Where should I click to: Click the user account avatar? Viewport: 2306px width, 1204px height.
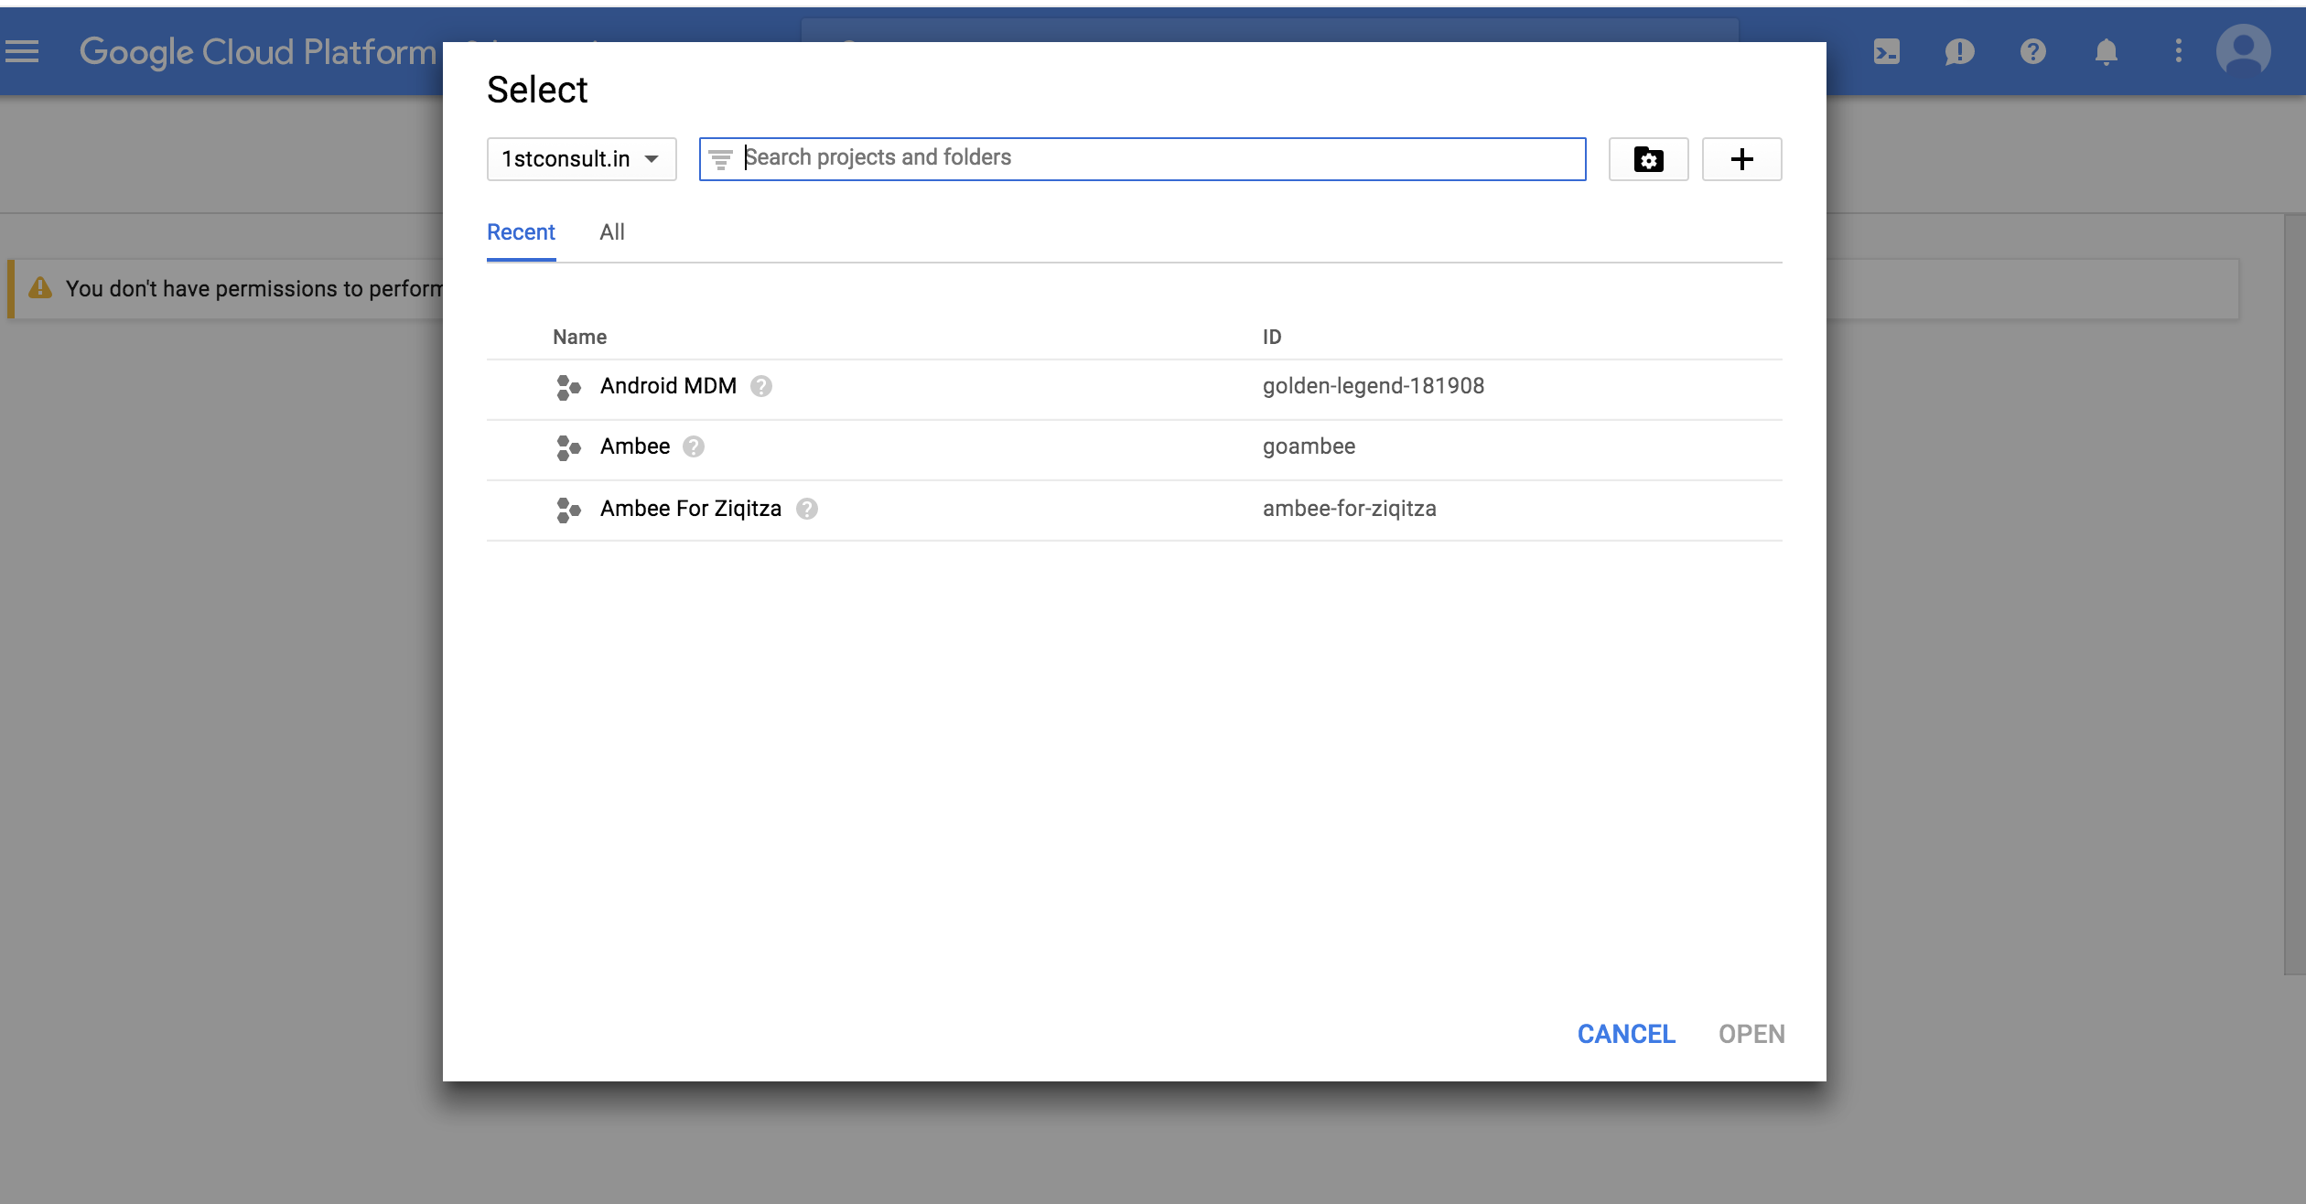[x=2243, y=51]
